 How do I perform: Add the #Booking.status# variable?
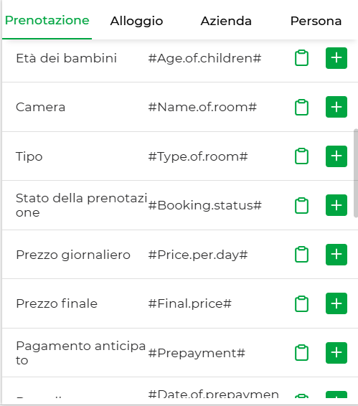click(x=336, y=205)
